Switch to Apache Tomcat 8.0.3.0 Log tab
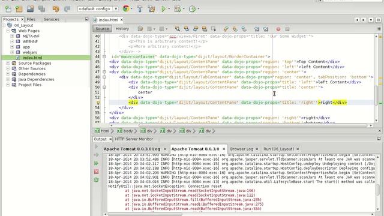The image size is (384, 216). (x=132, y=149)
